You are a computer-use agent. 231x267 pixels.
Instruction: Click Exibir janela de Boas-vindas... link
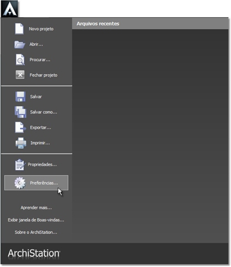coord(36,220)
